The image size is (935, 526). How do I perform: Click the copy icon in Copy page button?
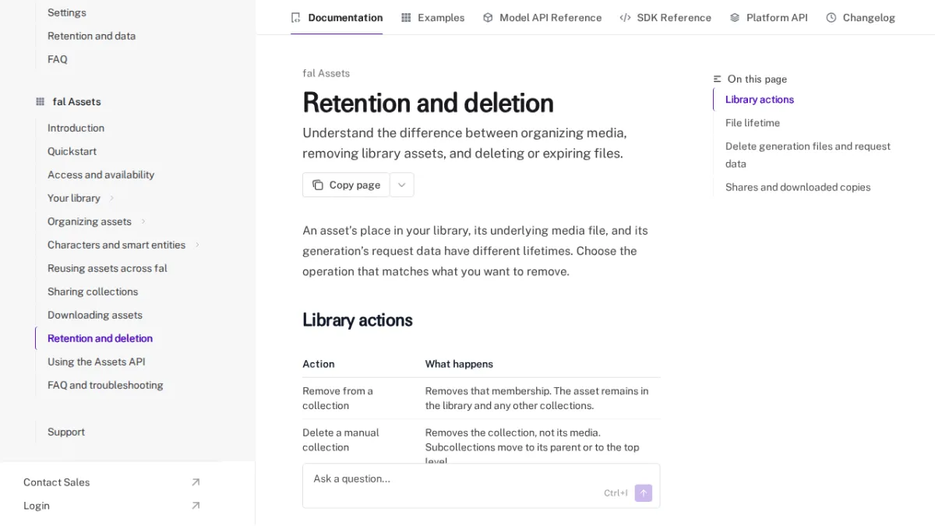[318, 185]
